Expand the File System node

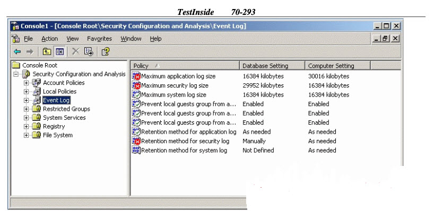(x=27, y=135)
